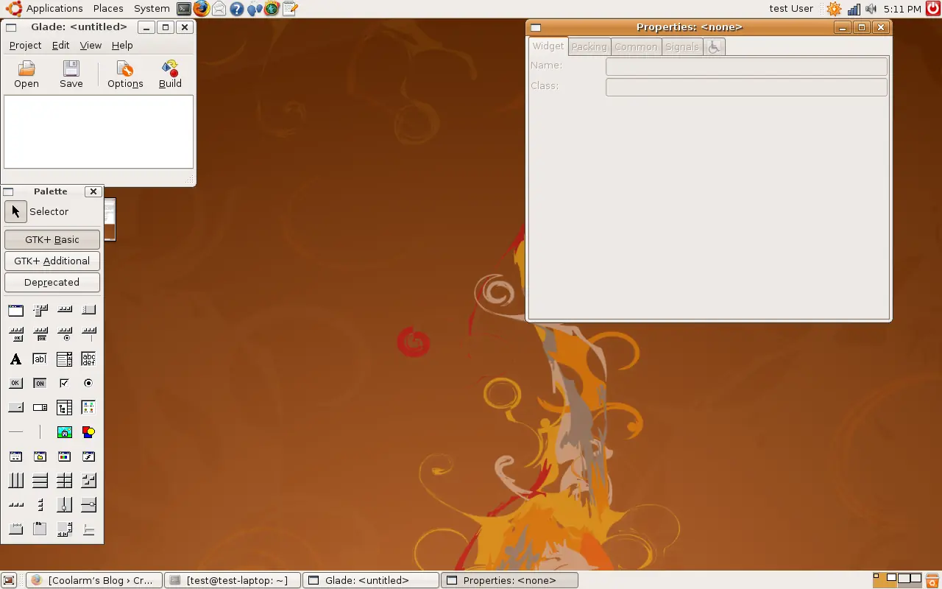
Task: Select the Vertical Separator widget
Action: [x=40, y=432]
